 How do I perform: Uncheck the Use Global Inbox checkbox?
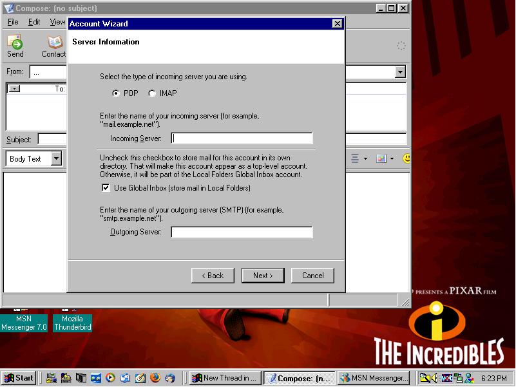pyautogui.click(x=106, y=188)
